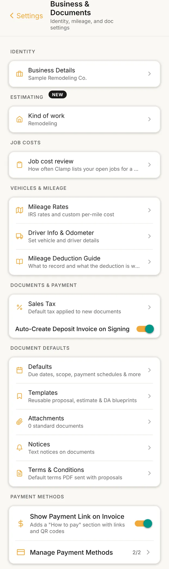Click the document icon for Terms & Conditions
169x569 pixels.
(20, 474)
